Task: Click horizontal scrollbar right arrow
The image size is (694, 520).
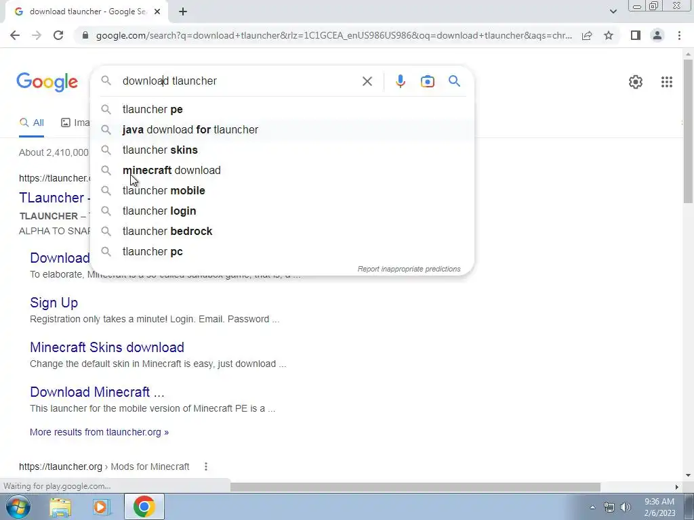Action: 677,487
